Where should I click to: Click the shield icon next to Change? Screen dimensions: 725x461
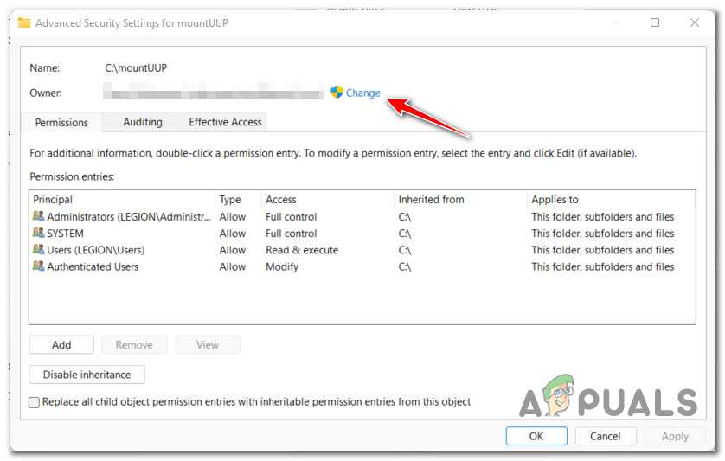[337, 93]
